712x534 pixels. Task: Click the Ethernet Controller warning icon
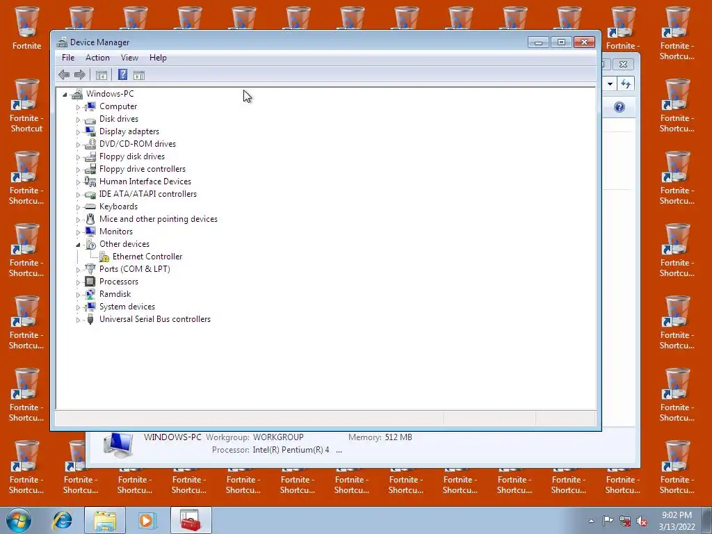click(x=104, y=257)
